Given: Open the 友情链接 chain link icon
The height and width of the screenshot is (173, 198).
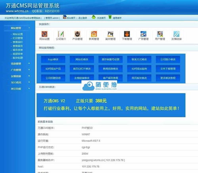Looking at the screenshot, I should 177,34.
